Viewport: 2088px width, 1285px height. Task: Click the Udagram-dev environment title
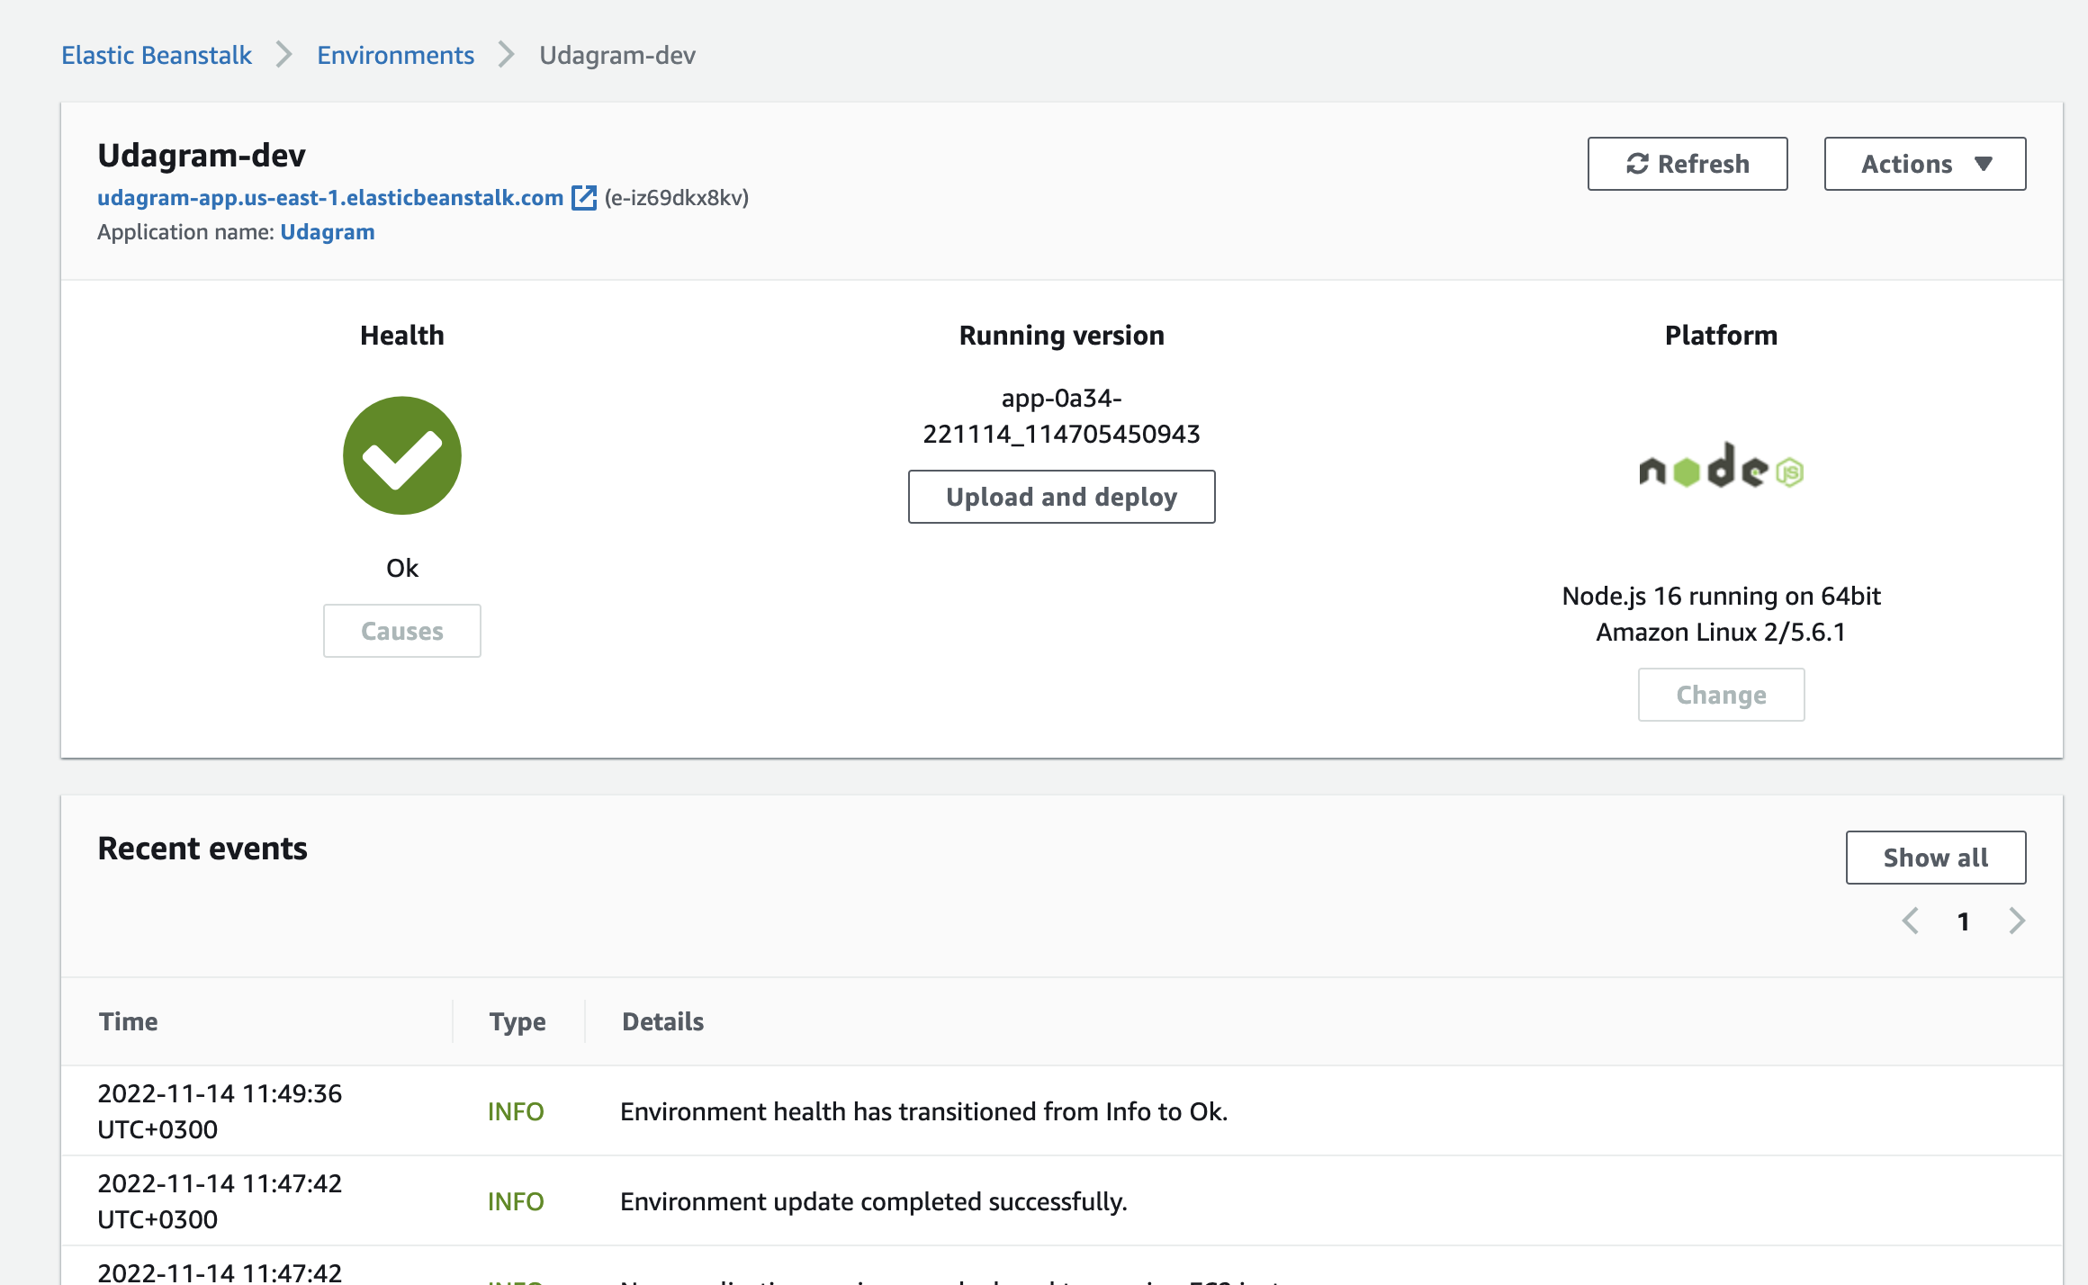tap(202, 155)
